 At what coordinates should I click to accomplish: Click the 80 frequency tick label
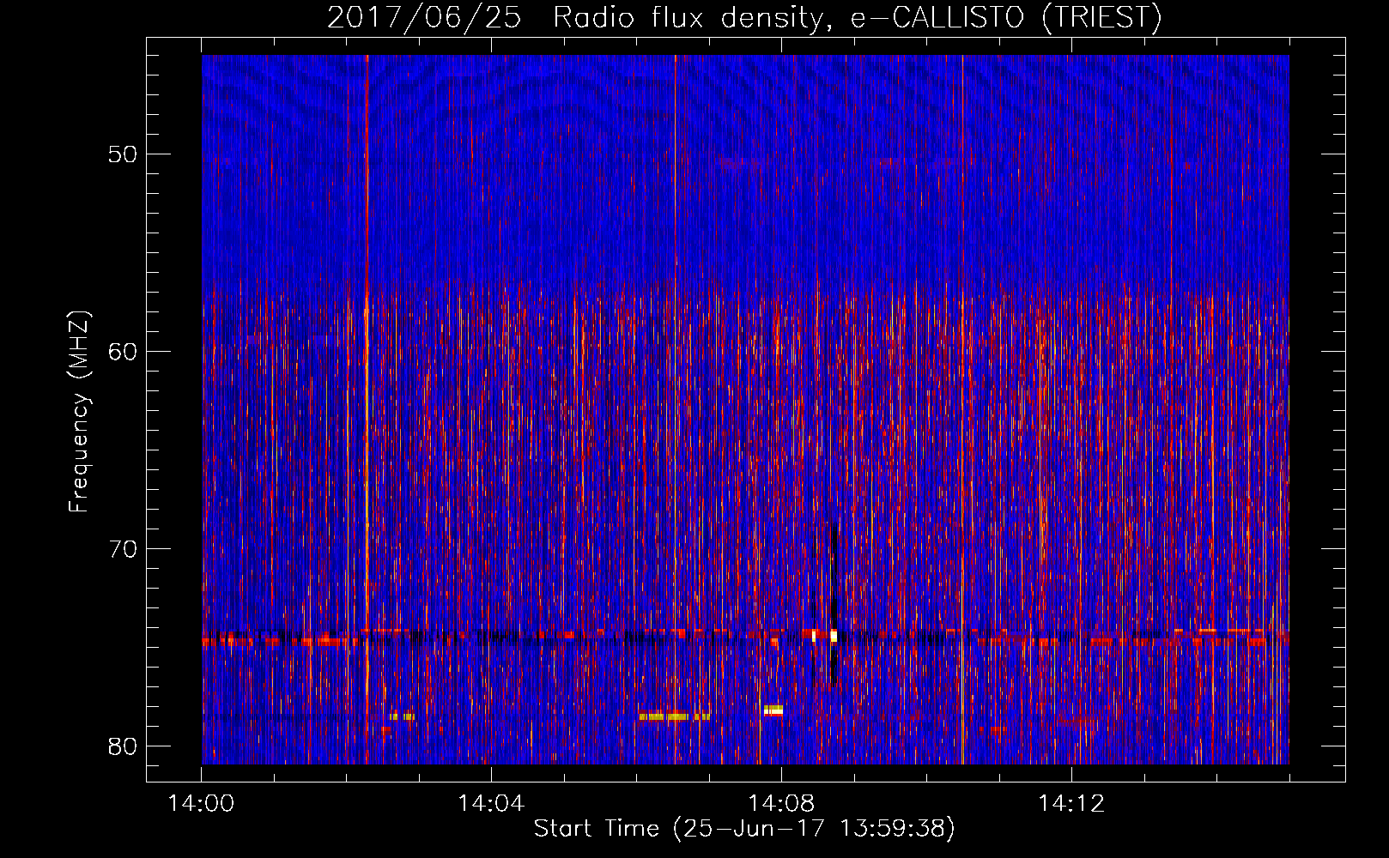point(124,746)
